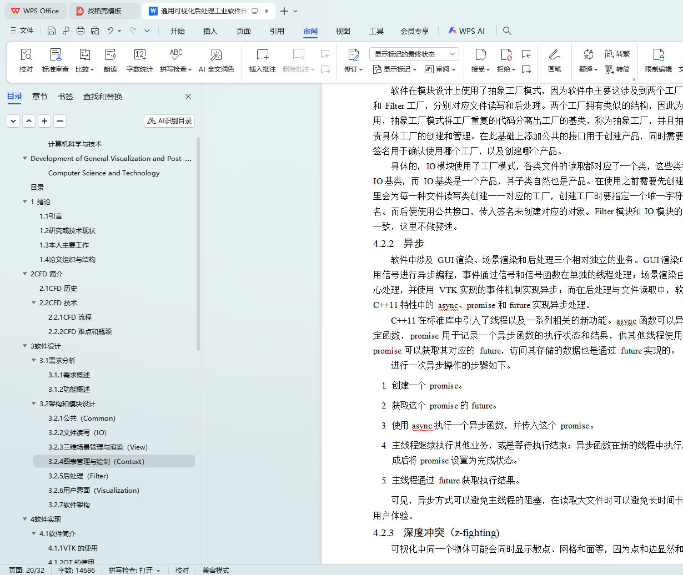Image resolution: width=683 pixels, height=575 pixels.
Task: Click the save icon in quick toolbar
Action: click(x=52, y=31)
